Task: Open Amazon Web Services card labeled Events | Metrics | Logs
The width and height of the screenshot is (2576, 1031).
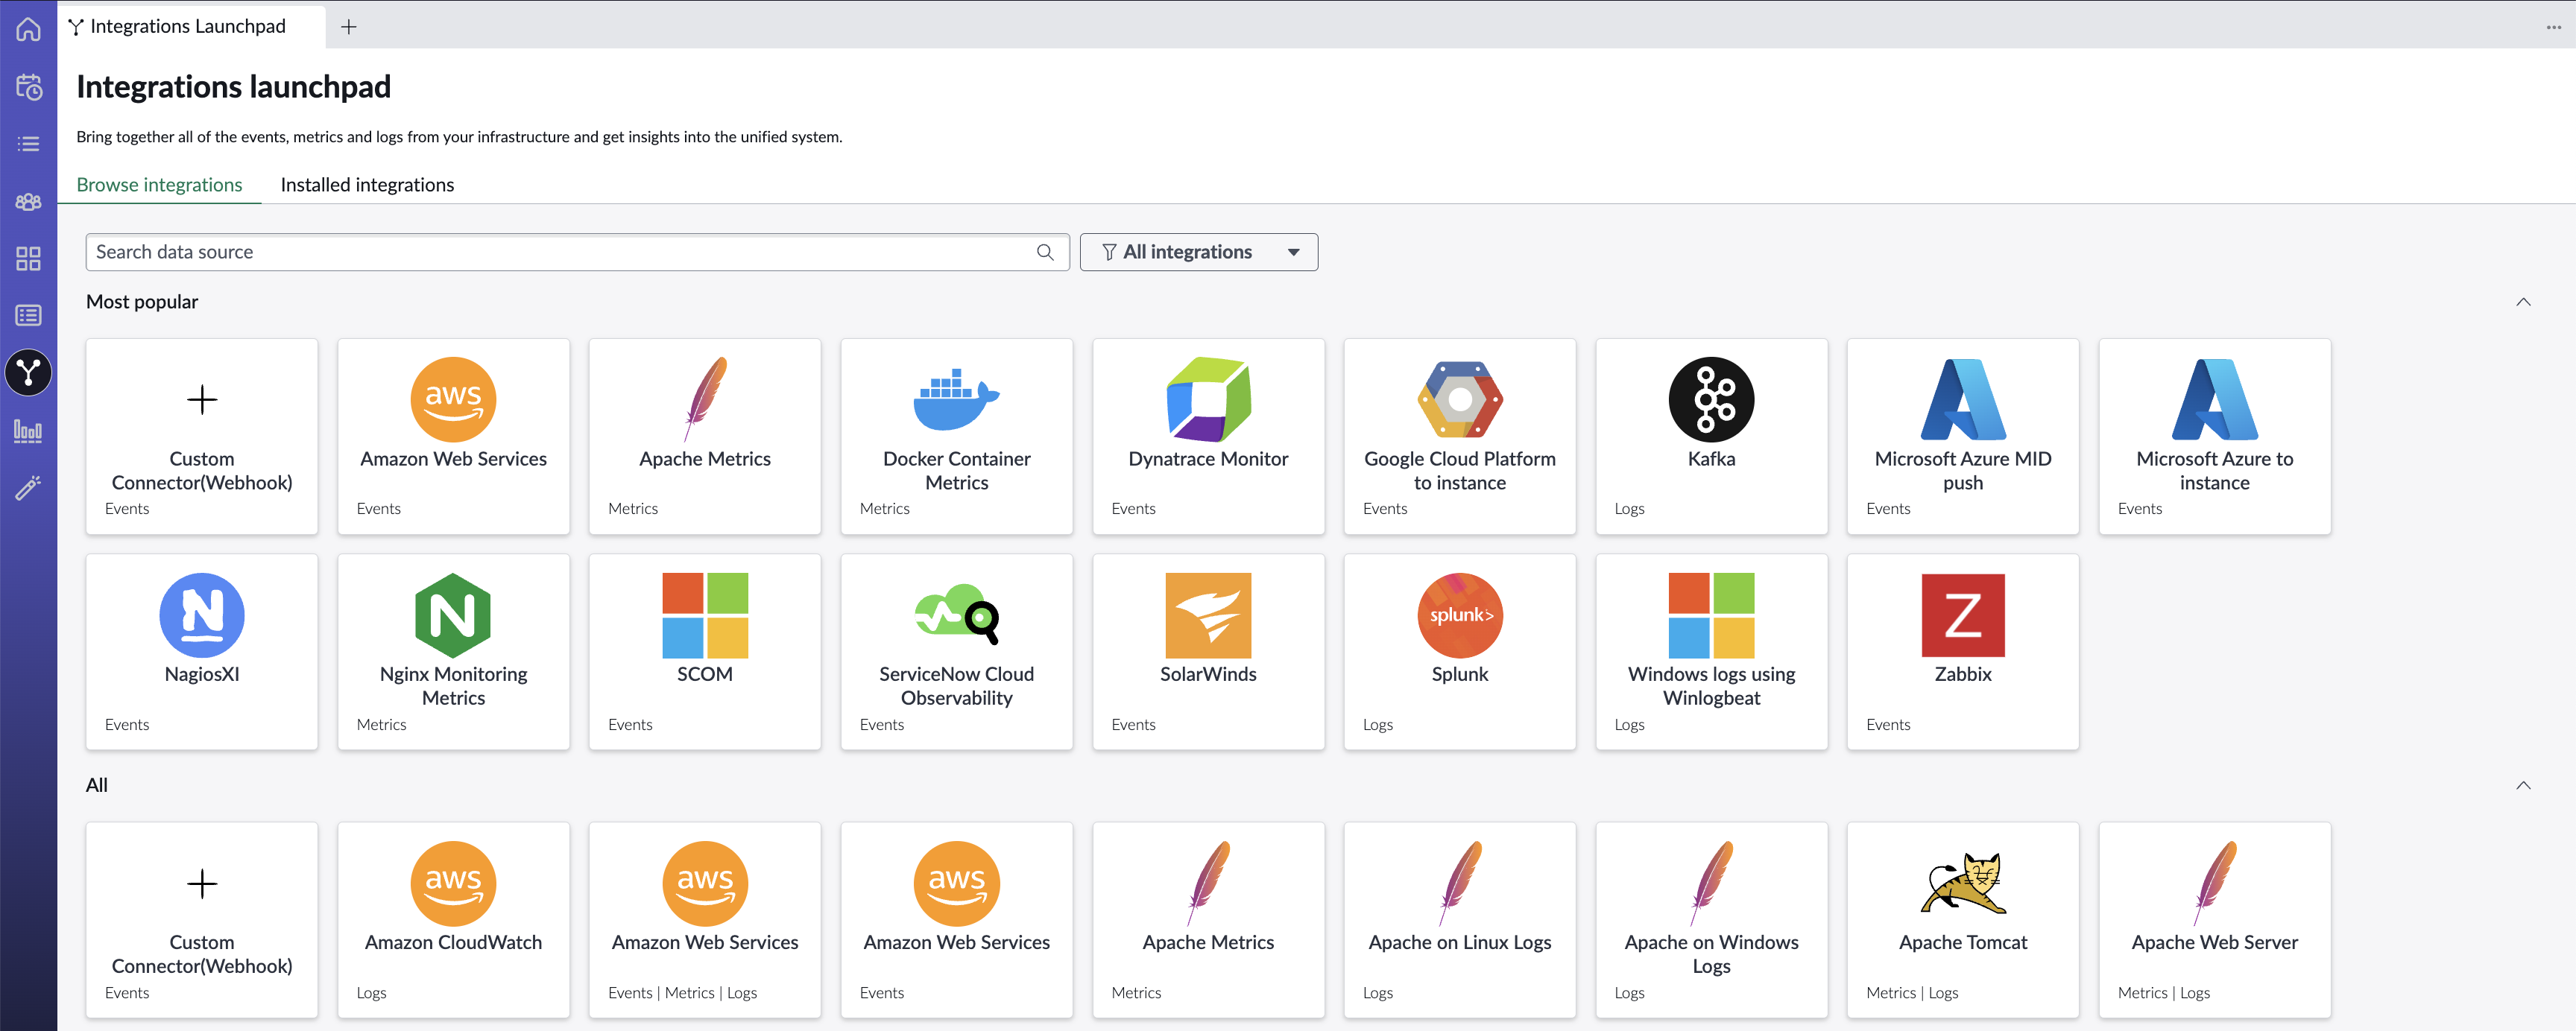Action: [705, 920]
